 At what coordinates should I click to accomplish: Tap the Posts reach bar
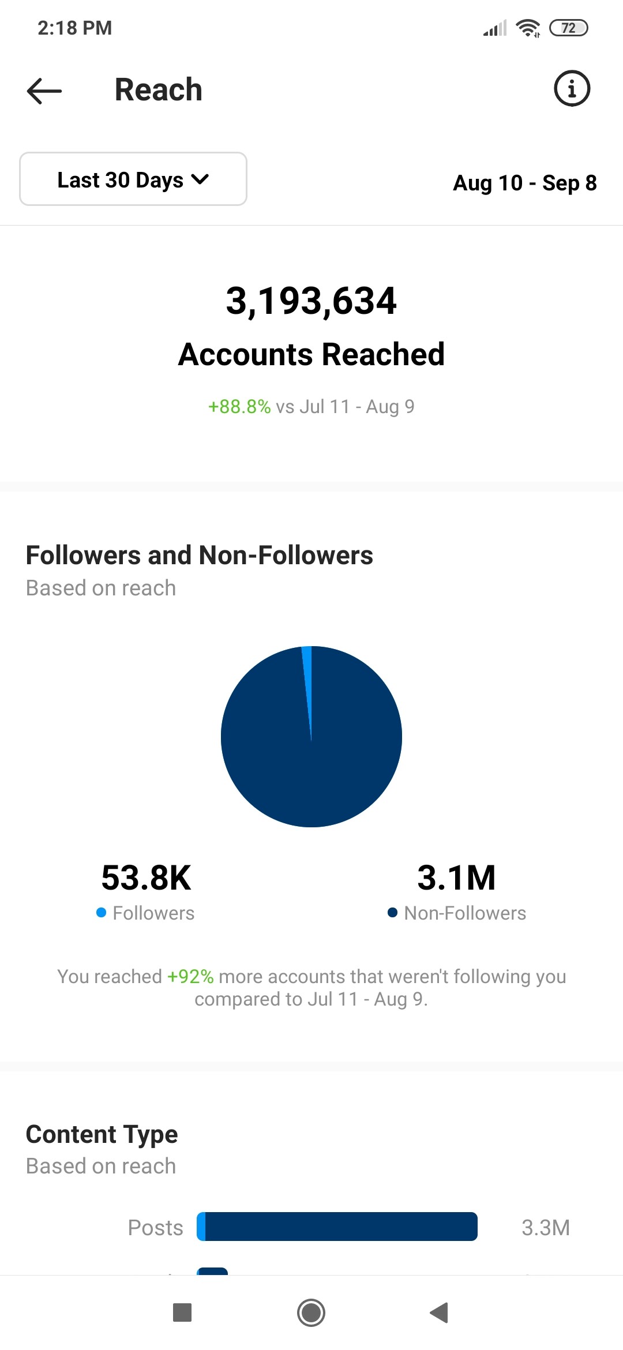coord(337,1227)
